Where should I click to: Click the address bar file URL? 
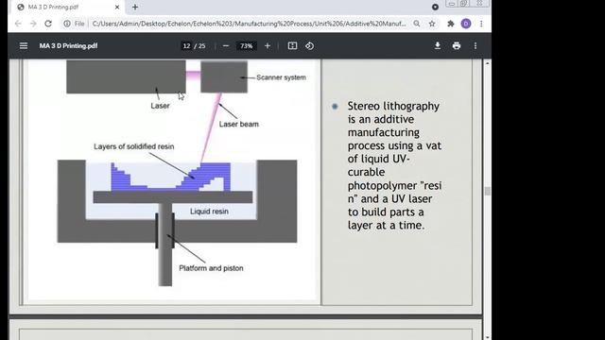pos(249,24)
